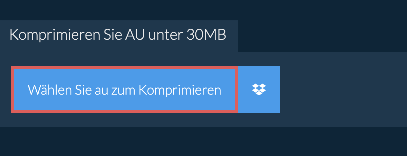This screenshot has width=407, height=156.
Task: Choose an AU file to compress
Action: 124,90
